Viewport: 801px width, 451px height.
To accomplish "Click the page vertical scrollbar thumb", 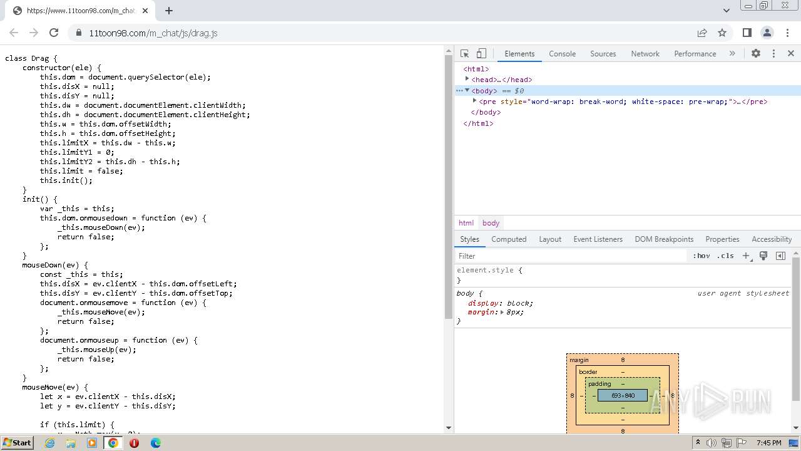I will (448, 187).
